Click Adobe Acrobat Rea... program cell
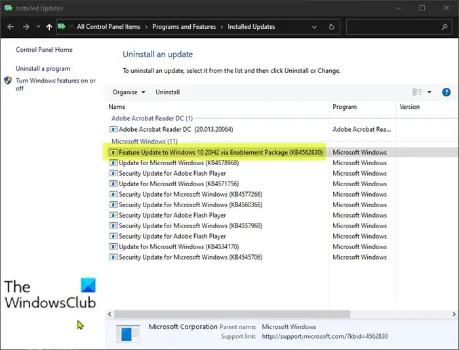 (361, 129)
